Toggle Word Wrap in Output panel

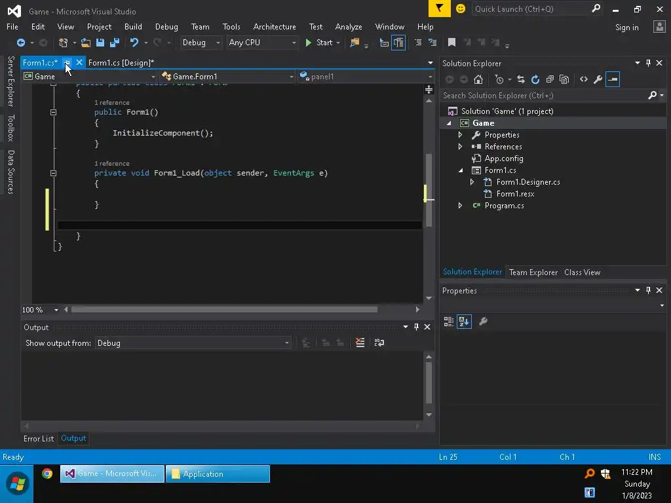click(379, 343)
